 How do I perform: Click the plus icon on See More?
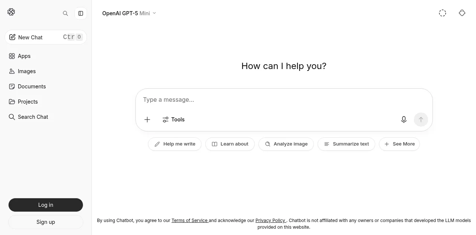coord(387,144)
